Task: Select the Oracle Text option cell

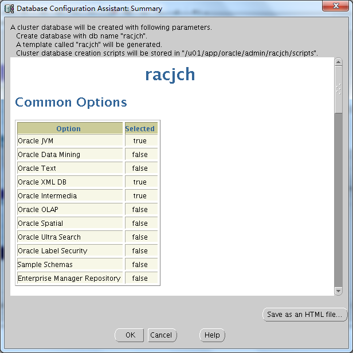Action: tap(70, 168)
